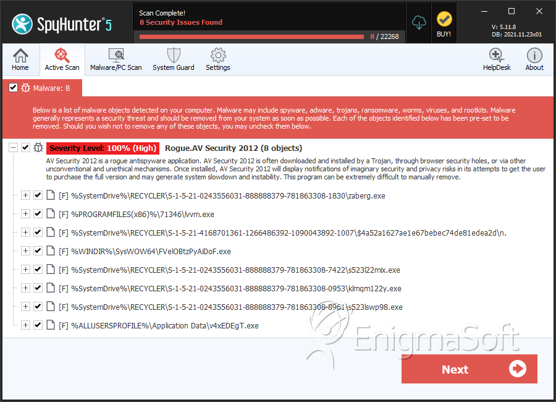Expand the FVelOBtzPyAiDoF.exe entry
The height and width of the screenshot is (402, 556).
pos(25,250)
